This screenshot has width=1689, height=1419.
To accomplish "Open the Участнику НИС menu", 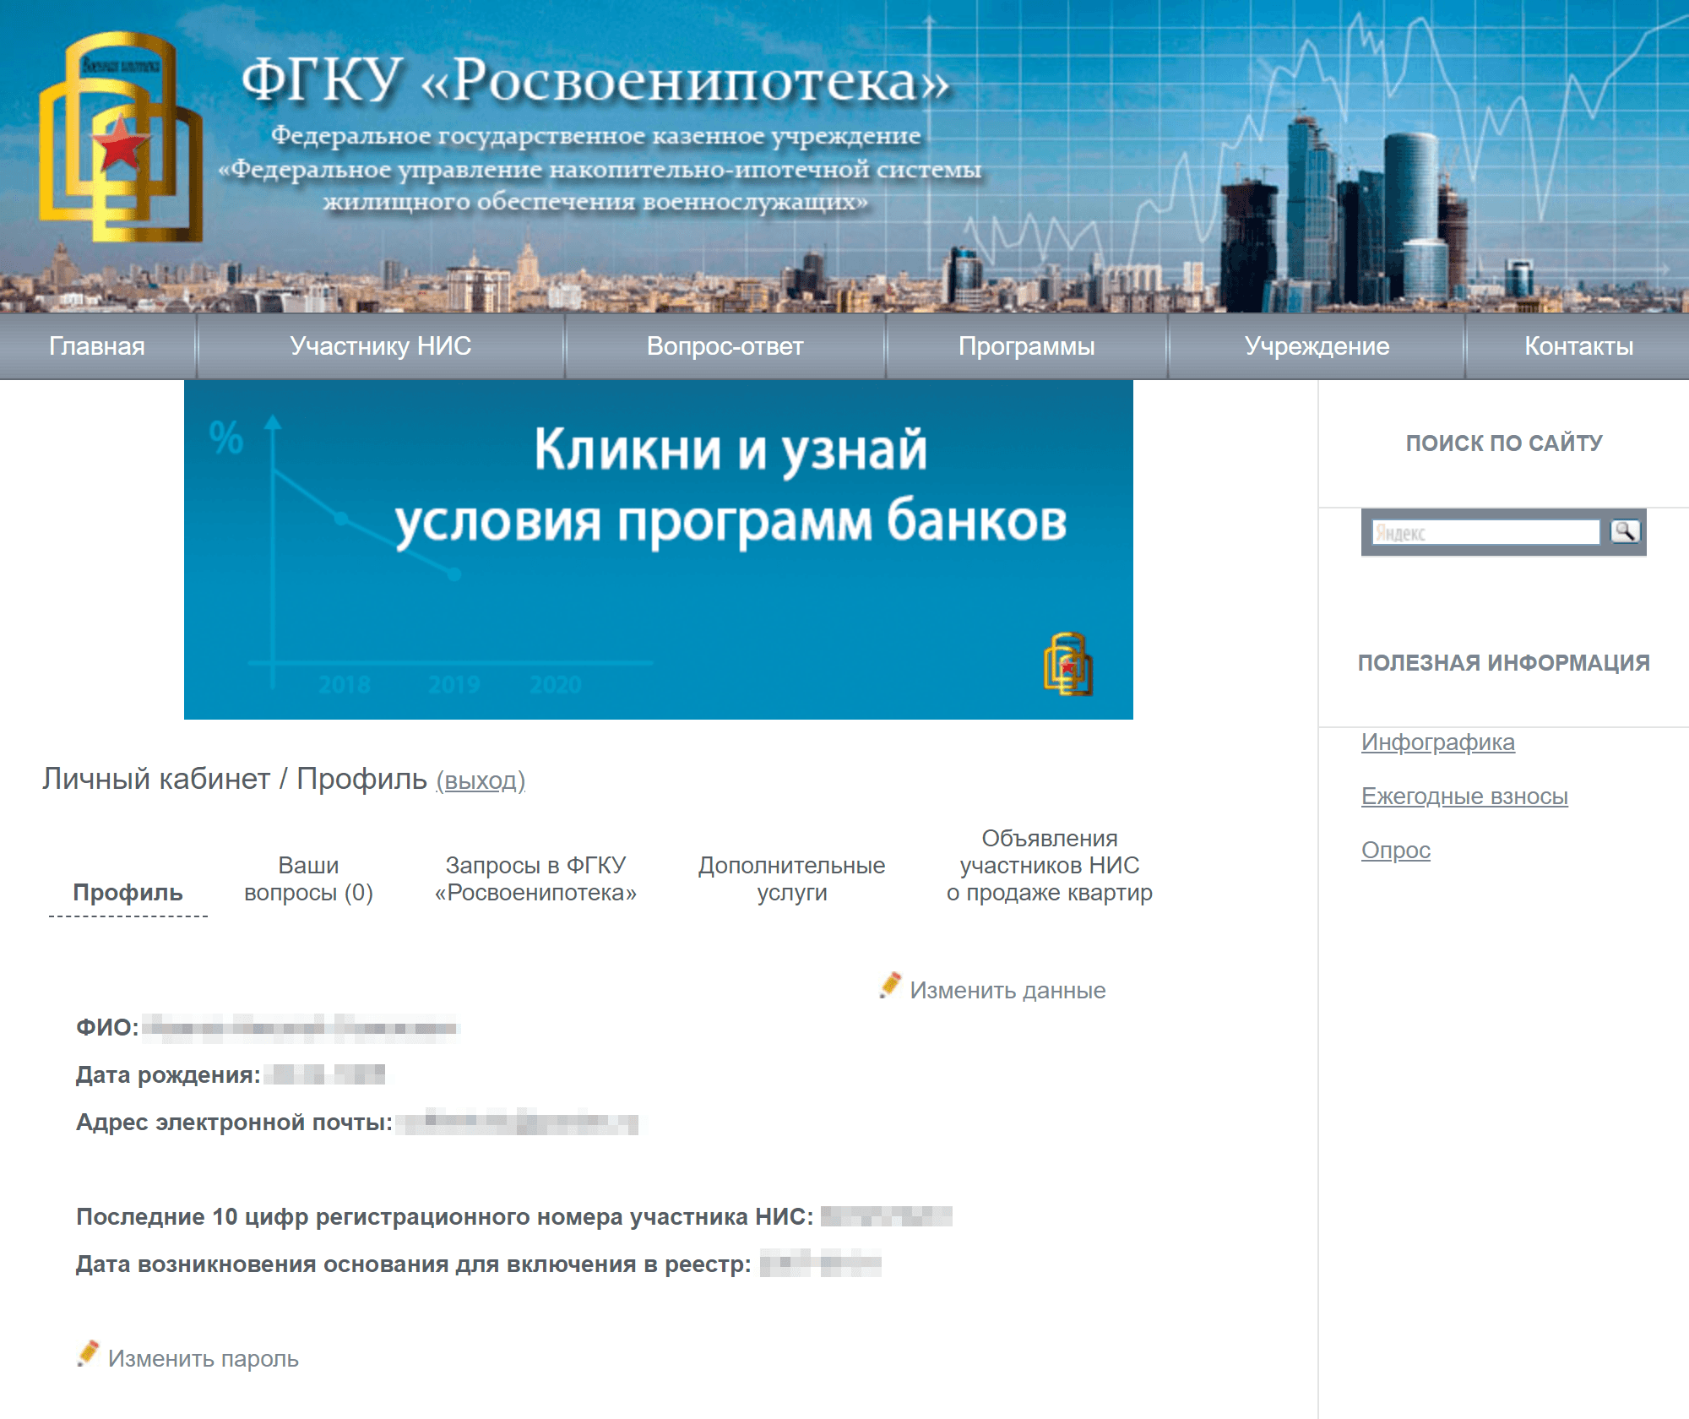I will click(380, 346).
